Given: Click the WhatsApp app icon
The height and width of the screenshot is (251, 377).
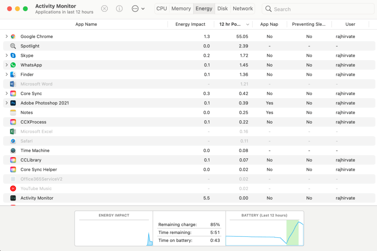Looking at the screenshot, I should (x=13, y=65).
